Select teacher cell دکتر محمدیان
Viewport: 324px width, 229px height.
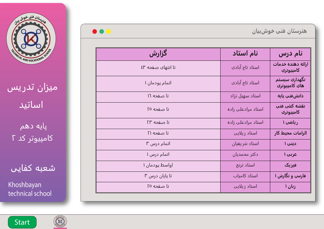pos(245,155)
